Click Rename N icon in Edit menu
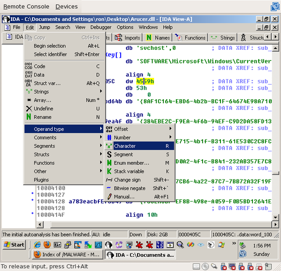The image size is (281, 271). point(29,117)
